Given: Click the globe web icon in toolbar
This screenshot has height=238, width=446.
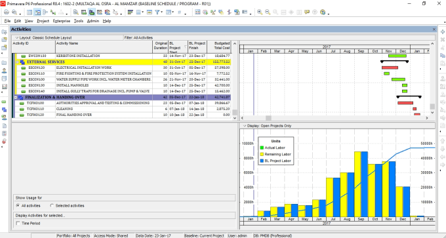Looking at the screenshot, I should pyautogui.click(x=323, y=12).
